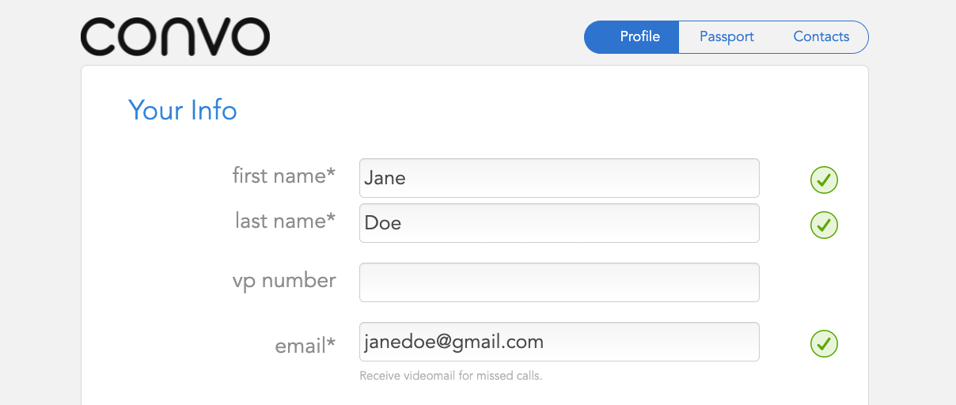956x405 pixels.
Task: Click the required asterisk after last name
Action: [331, 219]
